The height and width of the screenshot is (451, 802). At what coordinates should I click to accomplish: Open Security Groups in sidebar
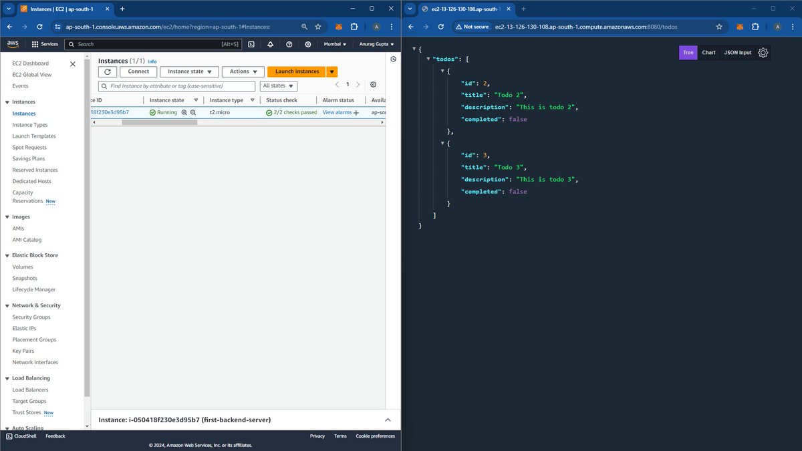coord(31,317)
